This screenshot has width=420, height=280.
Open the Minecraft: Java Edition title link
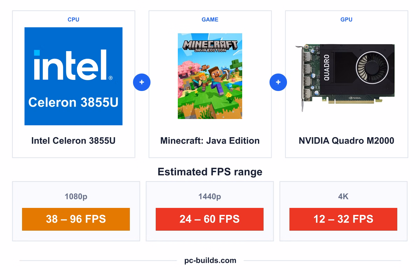click(x=210, y=141)
